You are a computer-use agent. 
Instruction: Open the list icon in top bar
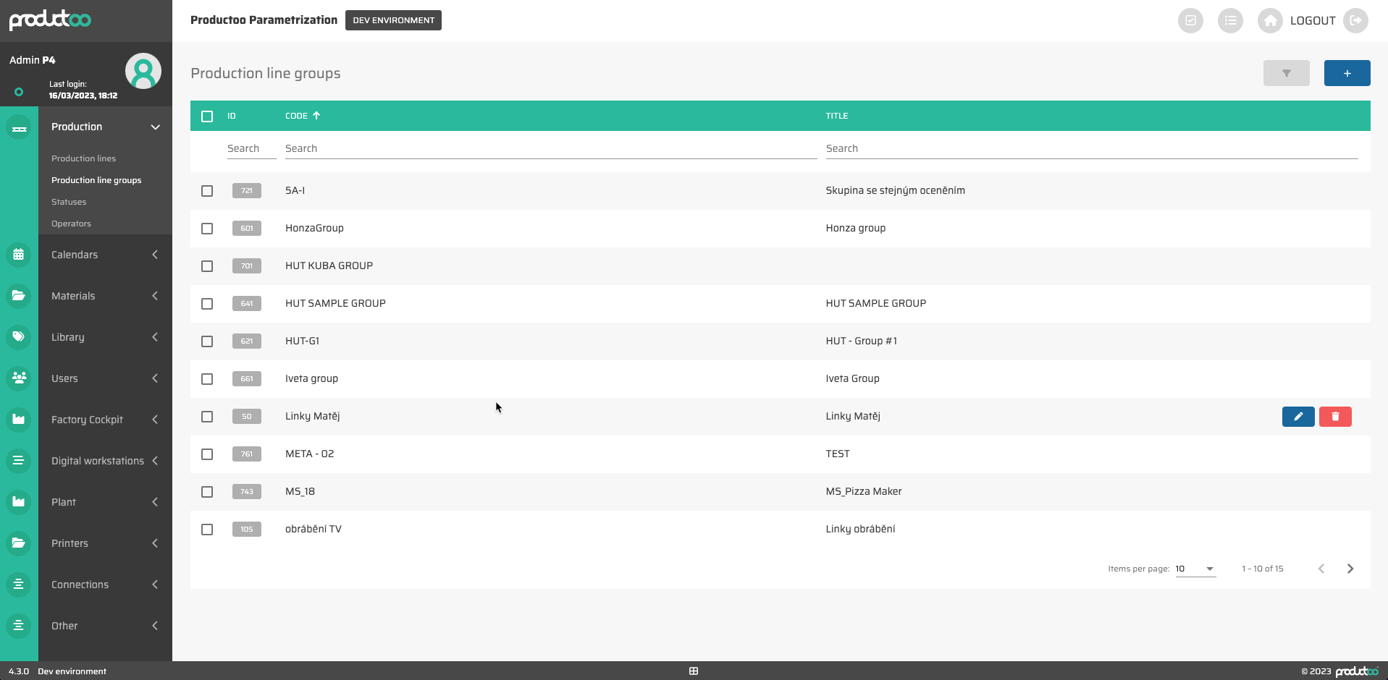1229,20
